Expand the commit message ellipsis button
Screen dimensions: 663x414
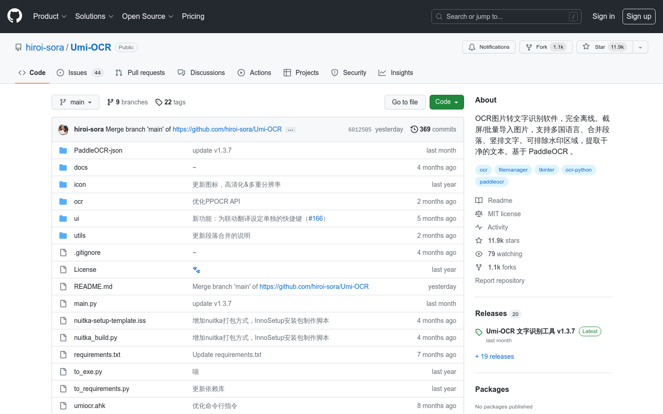pyautogui.click(x=291, y=130)
